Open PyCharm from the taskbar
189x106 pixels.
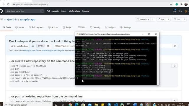122,105
